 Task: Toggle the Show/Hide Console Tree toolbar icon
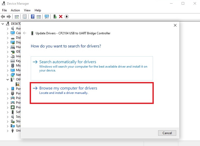point(17,17)
